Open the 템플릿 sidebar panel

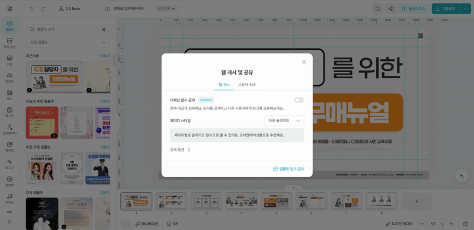(x=9, y=26)
